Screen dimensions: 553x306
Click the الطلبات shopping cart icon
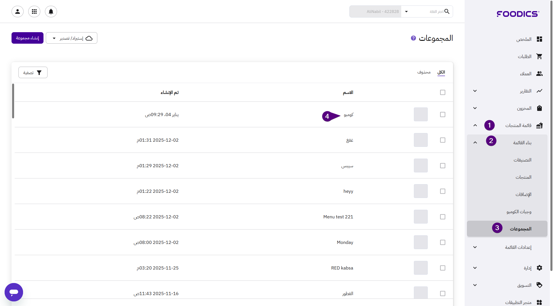click(x=539, y=57)
